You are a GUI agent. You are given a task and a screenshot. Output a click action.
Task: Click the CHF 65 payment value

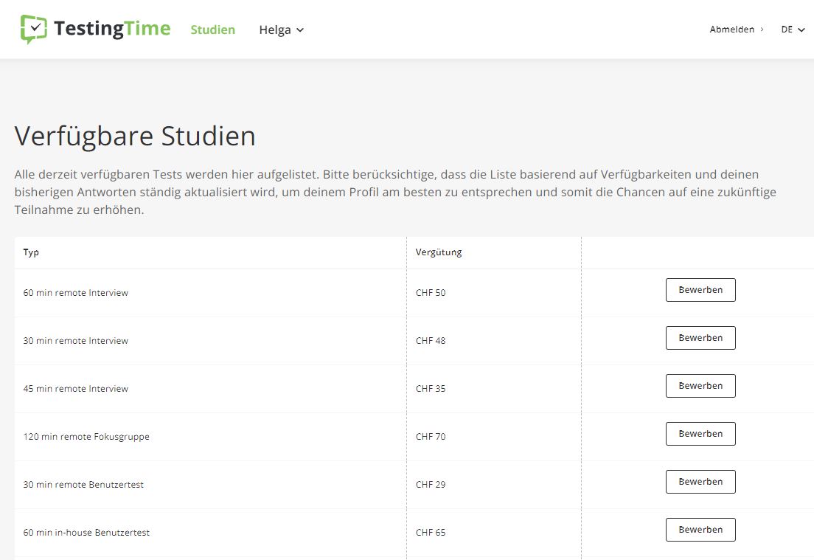431,533
